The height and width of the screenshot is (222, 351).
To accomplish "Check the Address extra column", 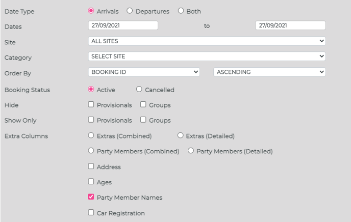I will coord(91,166).
